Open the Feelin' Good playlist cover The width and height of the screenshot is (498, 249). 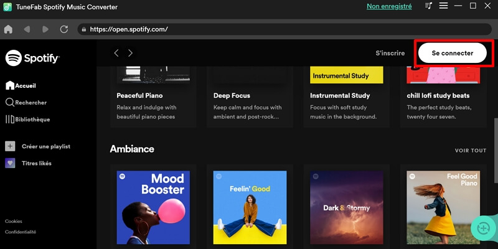(x=250, y=207)
